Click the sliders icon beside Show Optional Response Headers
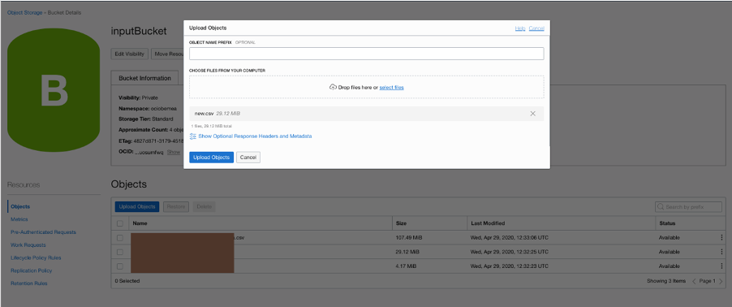This screenshot has height=307, width=732. [193, 136]
